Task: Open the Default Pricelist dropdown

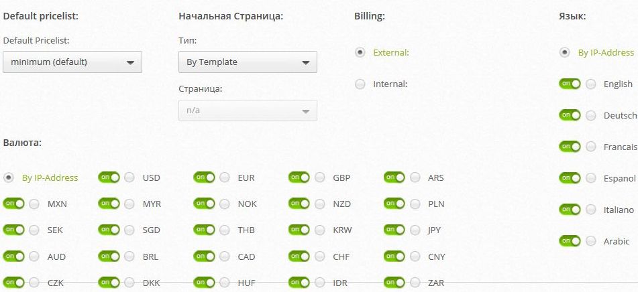Action: 72,62
